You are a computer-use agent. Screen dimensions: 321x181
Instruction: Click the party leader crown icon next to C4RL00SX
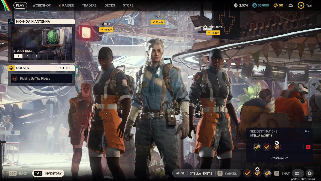pyautogui.click(x=205, y=27)
